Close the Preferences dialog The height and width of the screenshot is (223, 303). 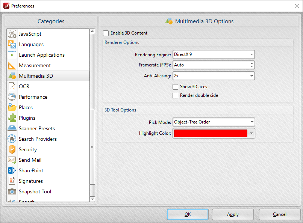point(297,6)
